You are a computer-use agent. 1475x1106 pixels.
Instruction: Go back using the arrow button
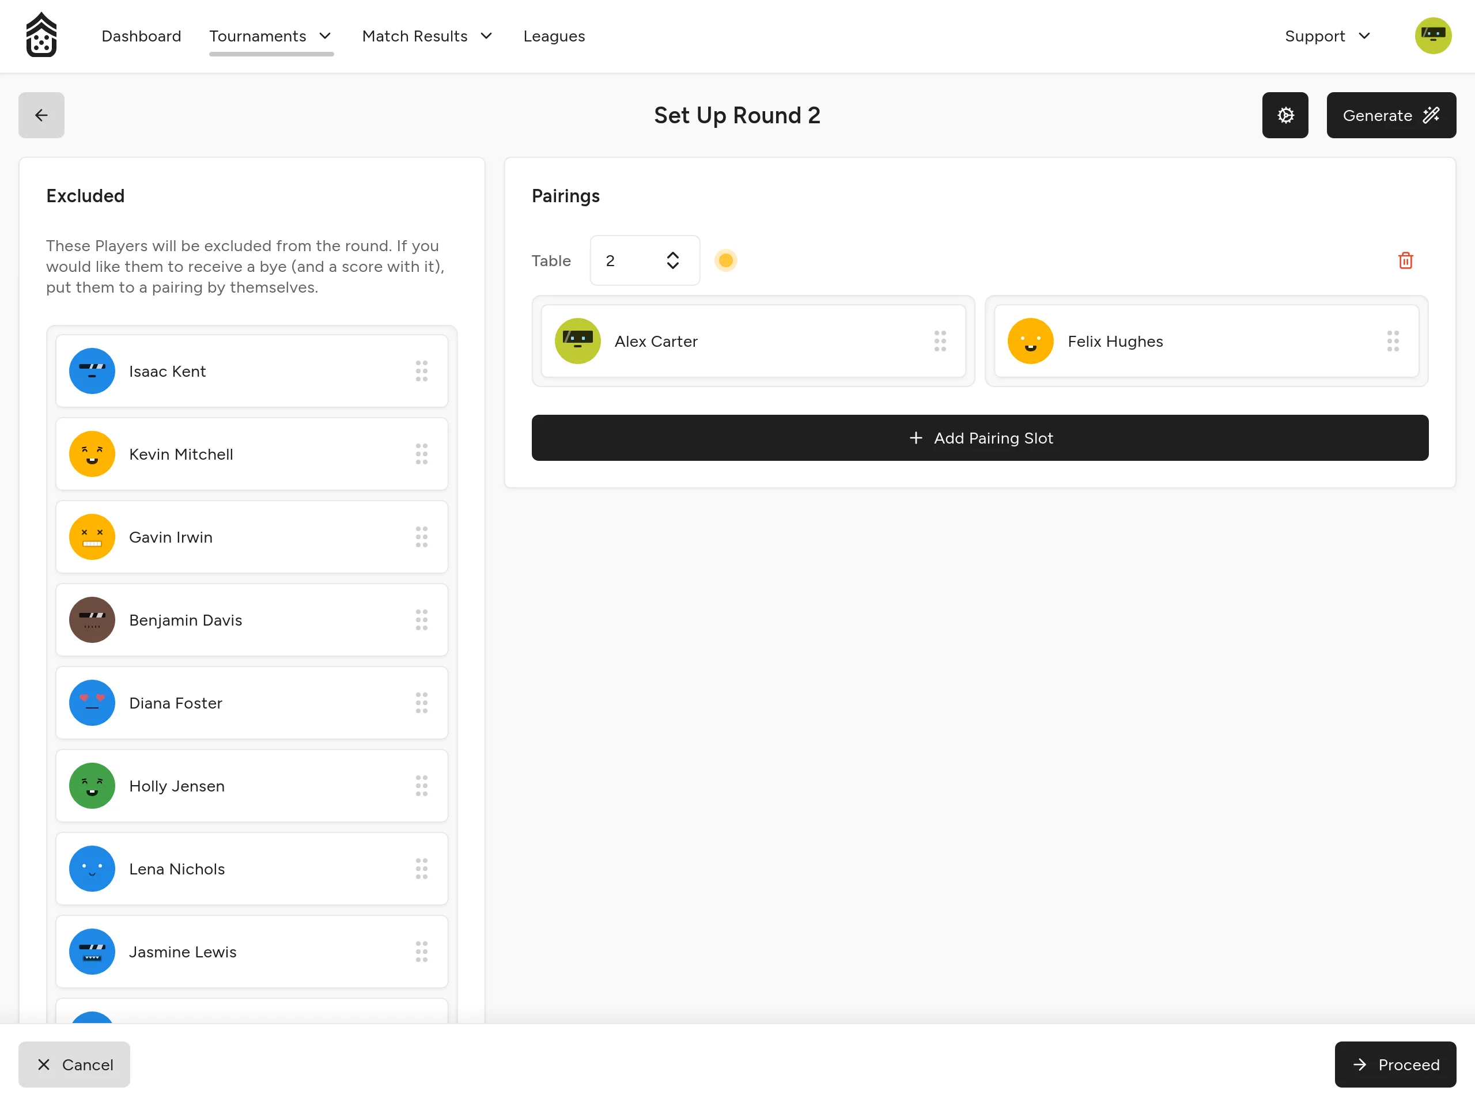[x=41, y=115]
